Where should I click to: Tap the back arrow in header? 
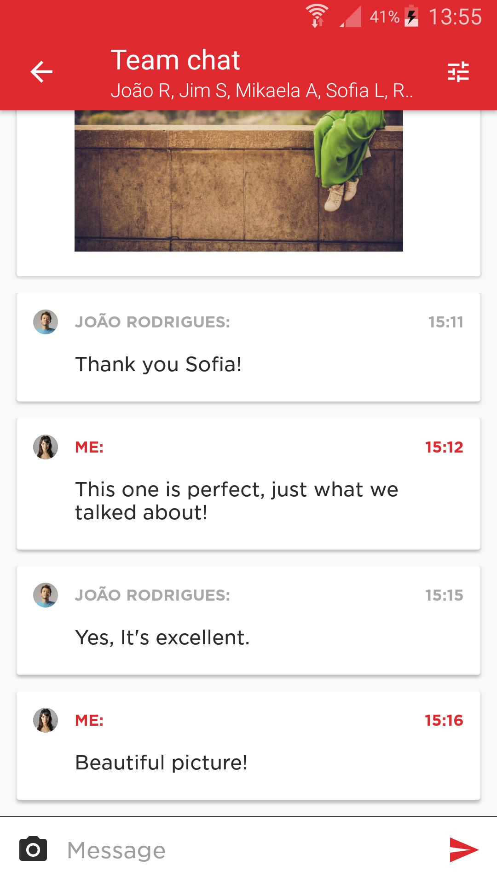[41, 72]
